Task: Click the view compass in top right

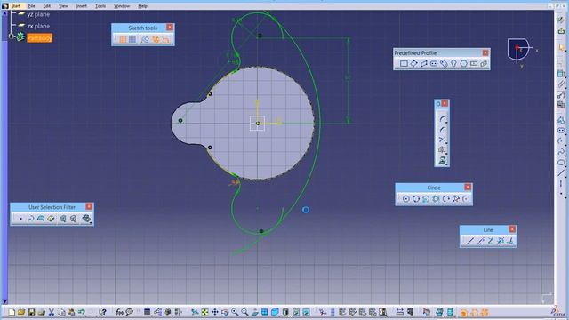Action: point(517,50)
